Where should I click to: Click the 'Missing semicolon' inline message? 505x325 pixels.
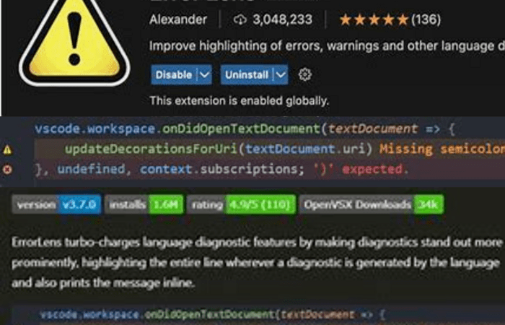442,149
